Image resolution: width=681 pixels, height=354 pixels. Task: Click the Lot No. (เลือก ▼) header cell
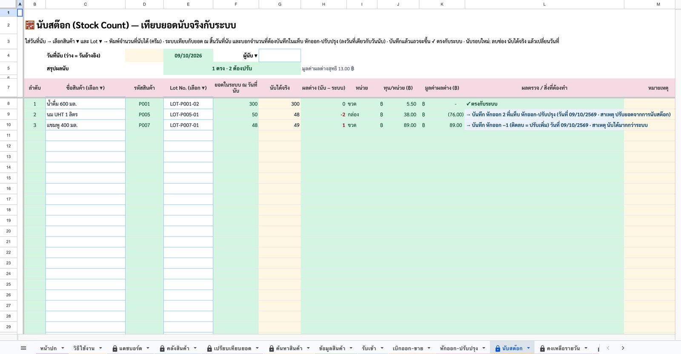188,88
